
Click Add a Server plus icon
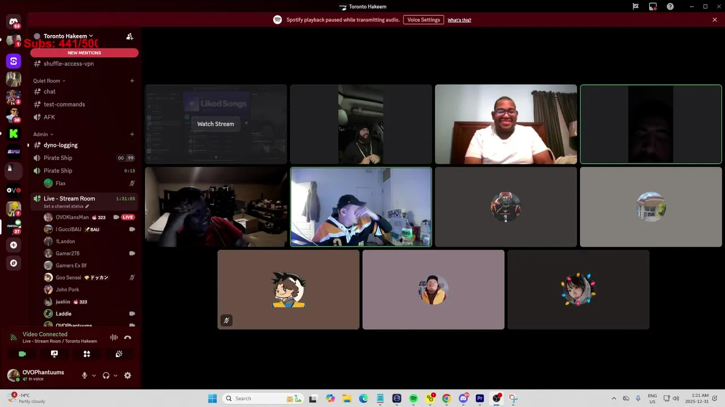tap(14, 245)
